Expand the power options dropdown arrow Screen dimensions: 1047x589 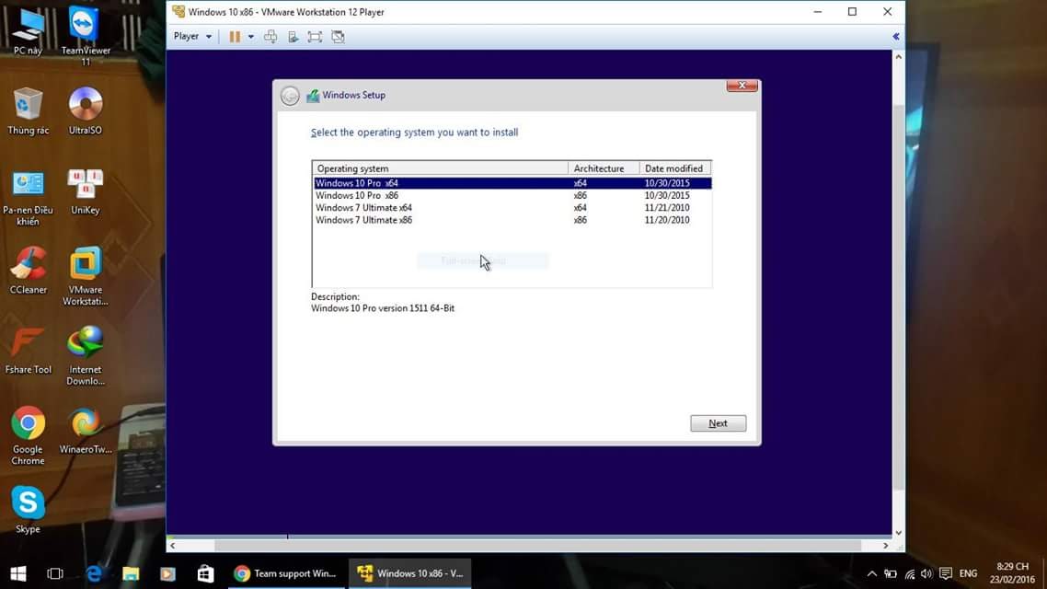[251, 37]
